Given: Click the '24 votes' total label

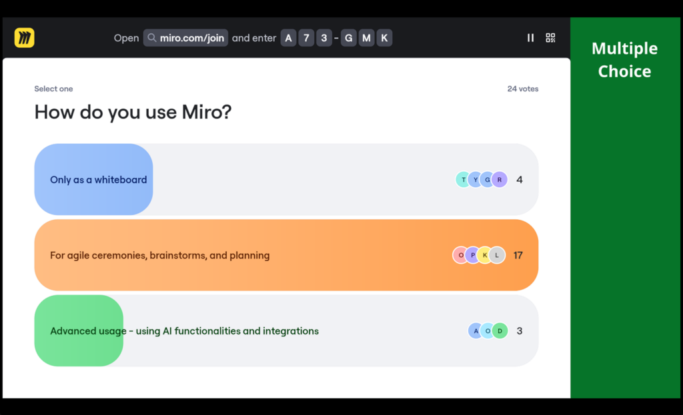Looking at the screenshot, I should [522, 89].
